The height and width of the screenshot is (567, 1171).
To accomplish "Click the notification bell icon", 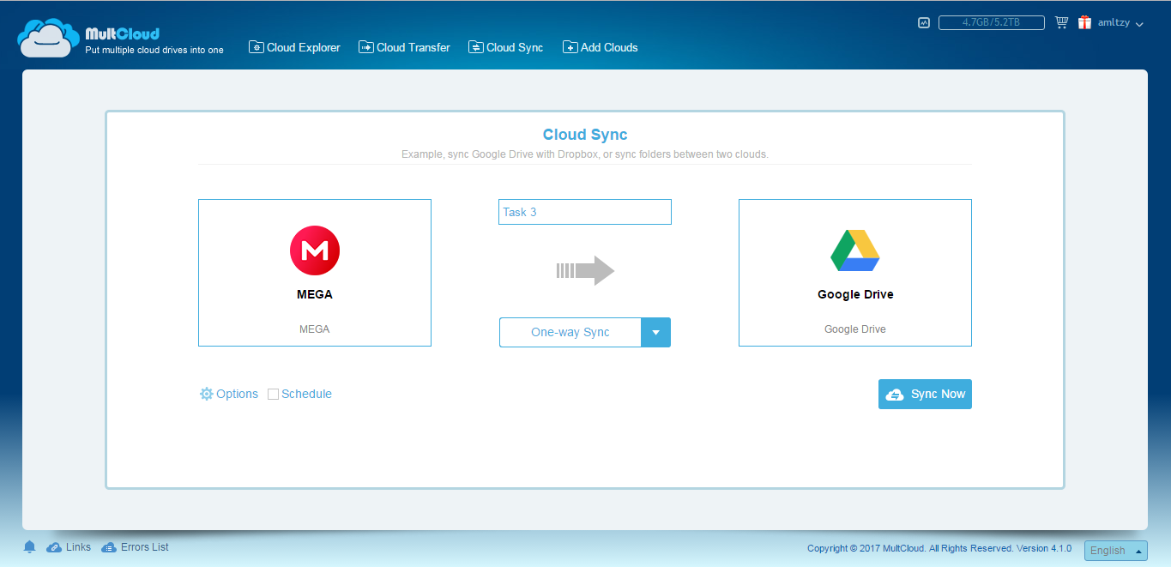I will tap(30, 547).
